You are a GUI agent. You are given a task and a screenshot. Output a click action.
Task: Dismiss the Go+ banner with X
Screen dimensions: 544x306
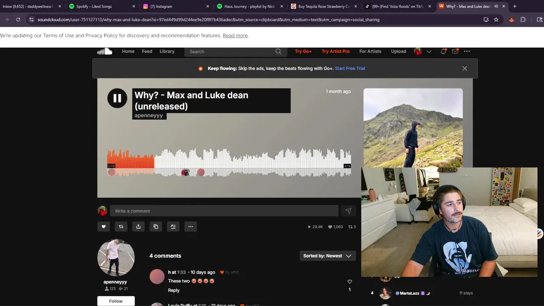(x=465, y=68)
